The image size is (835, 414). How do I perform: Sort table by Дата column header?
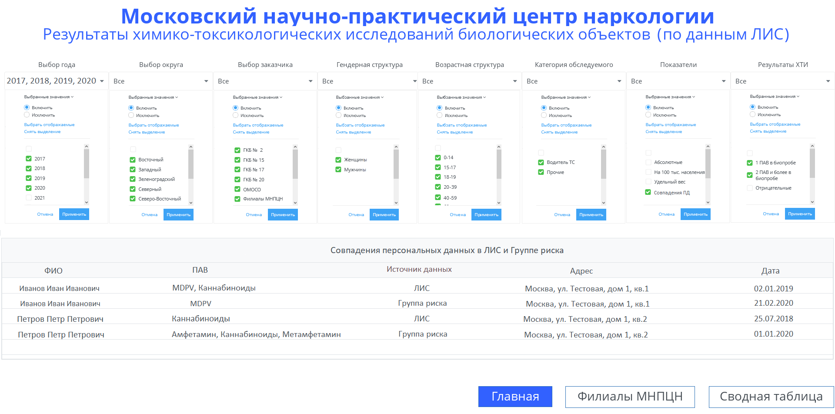click(x=770, y=271)
